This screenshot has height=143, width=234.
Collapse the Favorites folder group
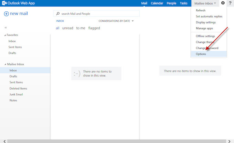(x=5, y=35)
